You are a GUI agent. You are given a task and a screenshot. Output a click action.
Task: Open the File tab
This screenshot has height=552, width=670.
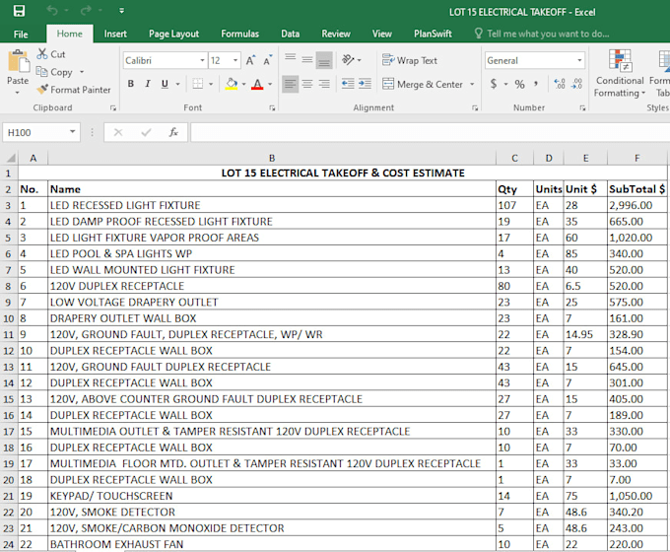21,34
